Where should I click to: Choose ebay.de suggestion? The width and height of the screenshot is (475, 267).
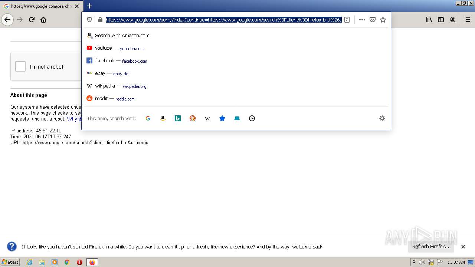tap(236, 73)
